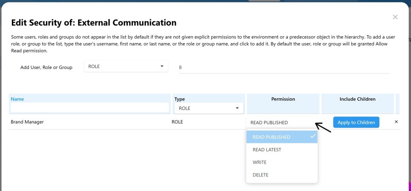
Task: Close the Edit Security dialog
Action: tap(395, 17)
